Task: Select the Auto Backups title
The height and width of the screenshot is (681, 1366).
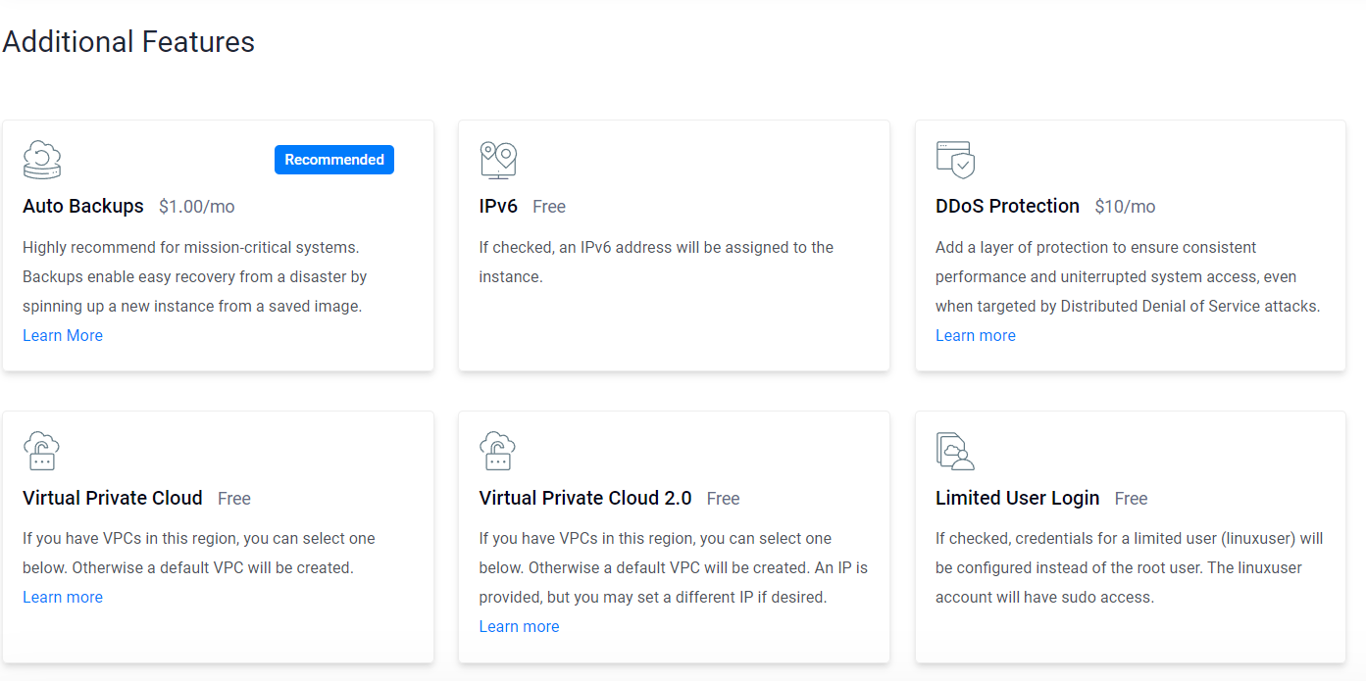Action: 83,206
